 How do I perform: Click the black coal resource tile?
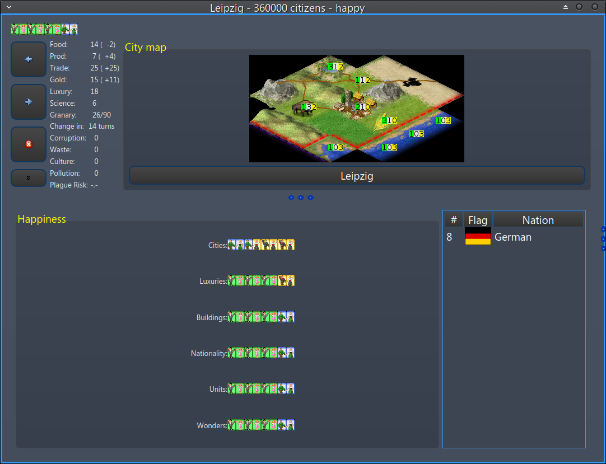pyautogui.click(x=414, y=82)
